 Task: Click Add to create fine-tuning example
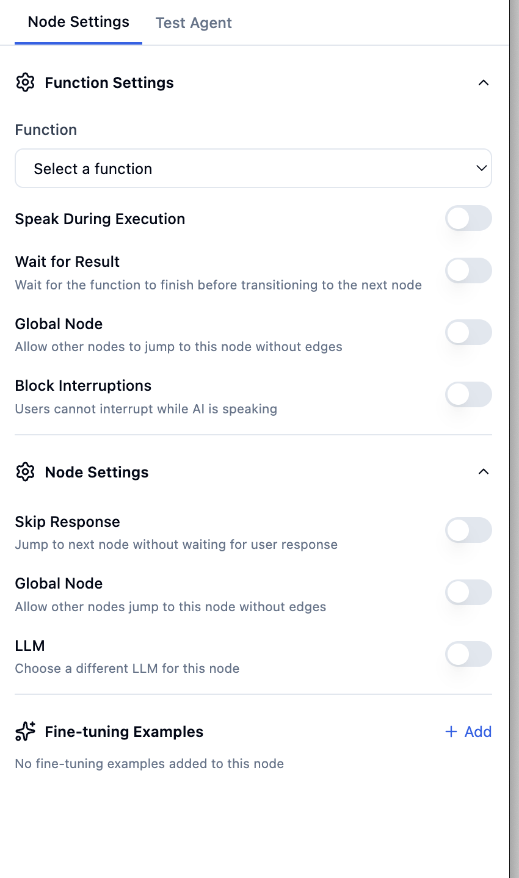(474, 731)
